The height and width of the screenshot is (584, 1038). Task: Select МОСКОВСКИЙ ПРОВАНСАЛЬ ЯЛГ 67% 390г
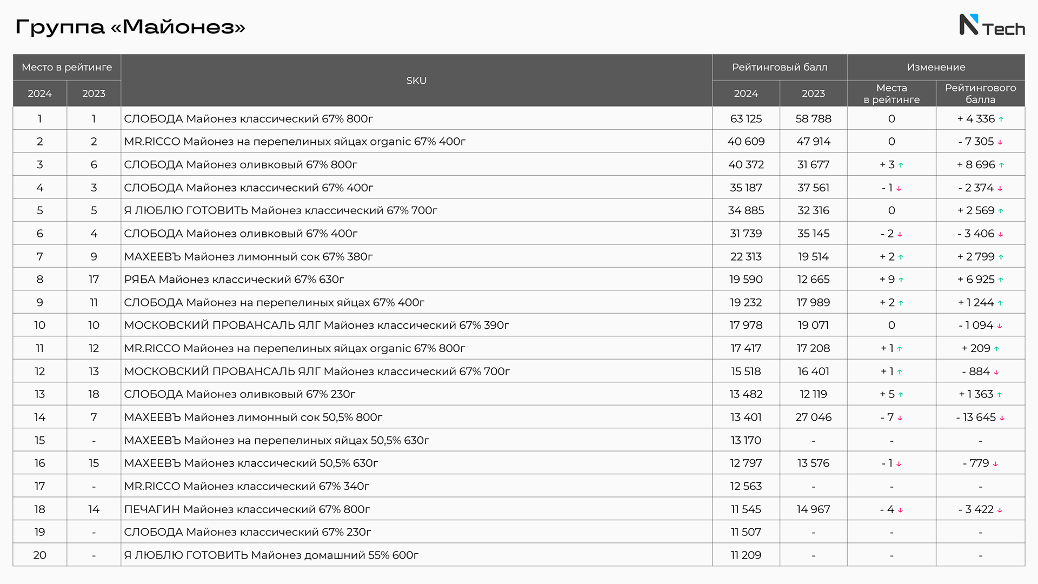pyautogui.click(x=519, y=325)
